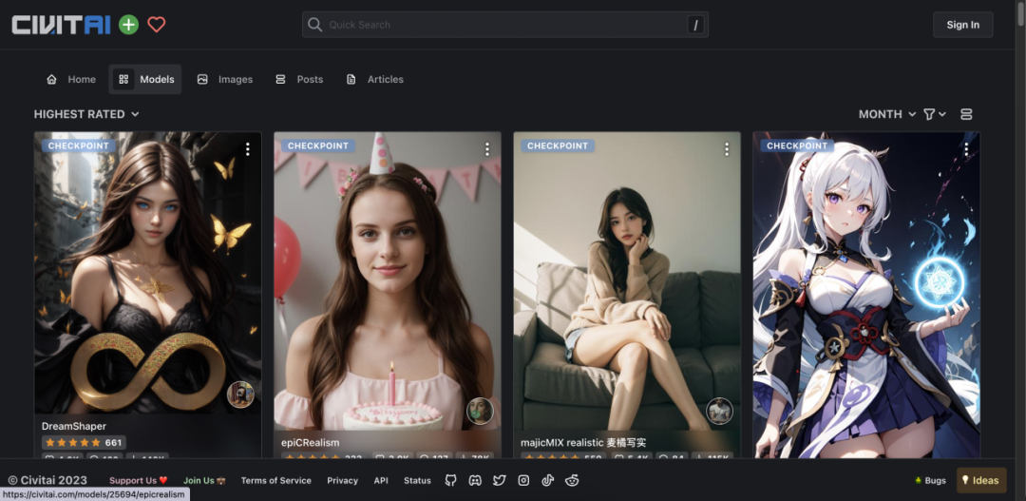Click the slash shortcut key hint
1026x501 pixels.
[x=695, y=25]
